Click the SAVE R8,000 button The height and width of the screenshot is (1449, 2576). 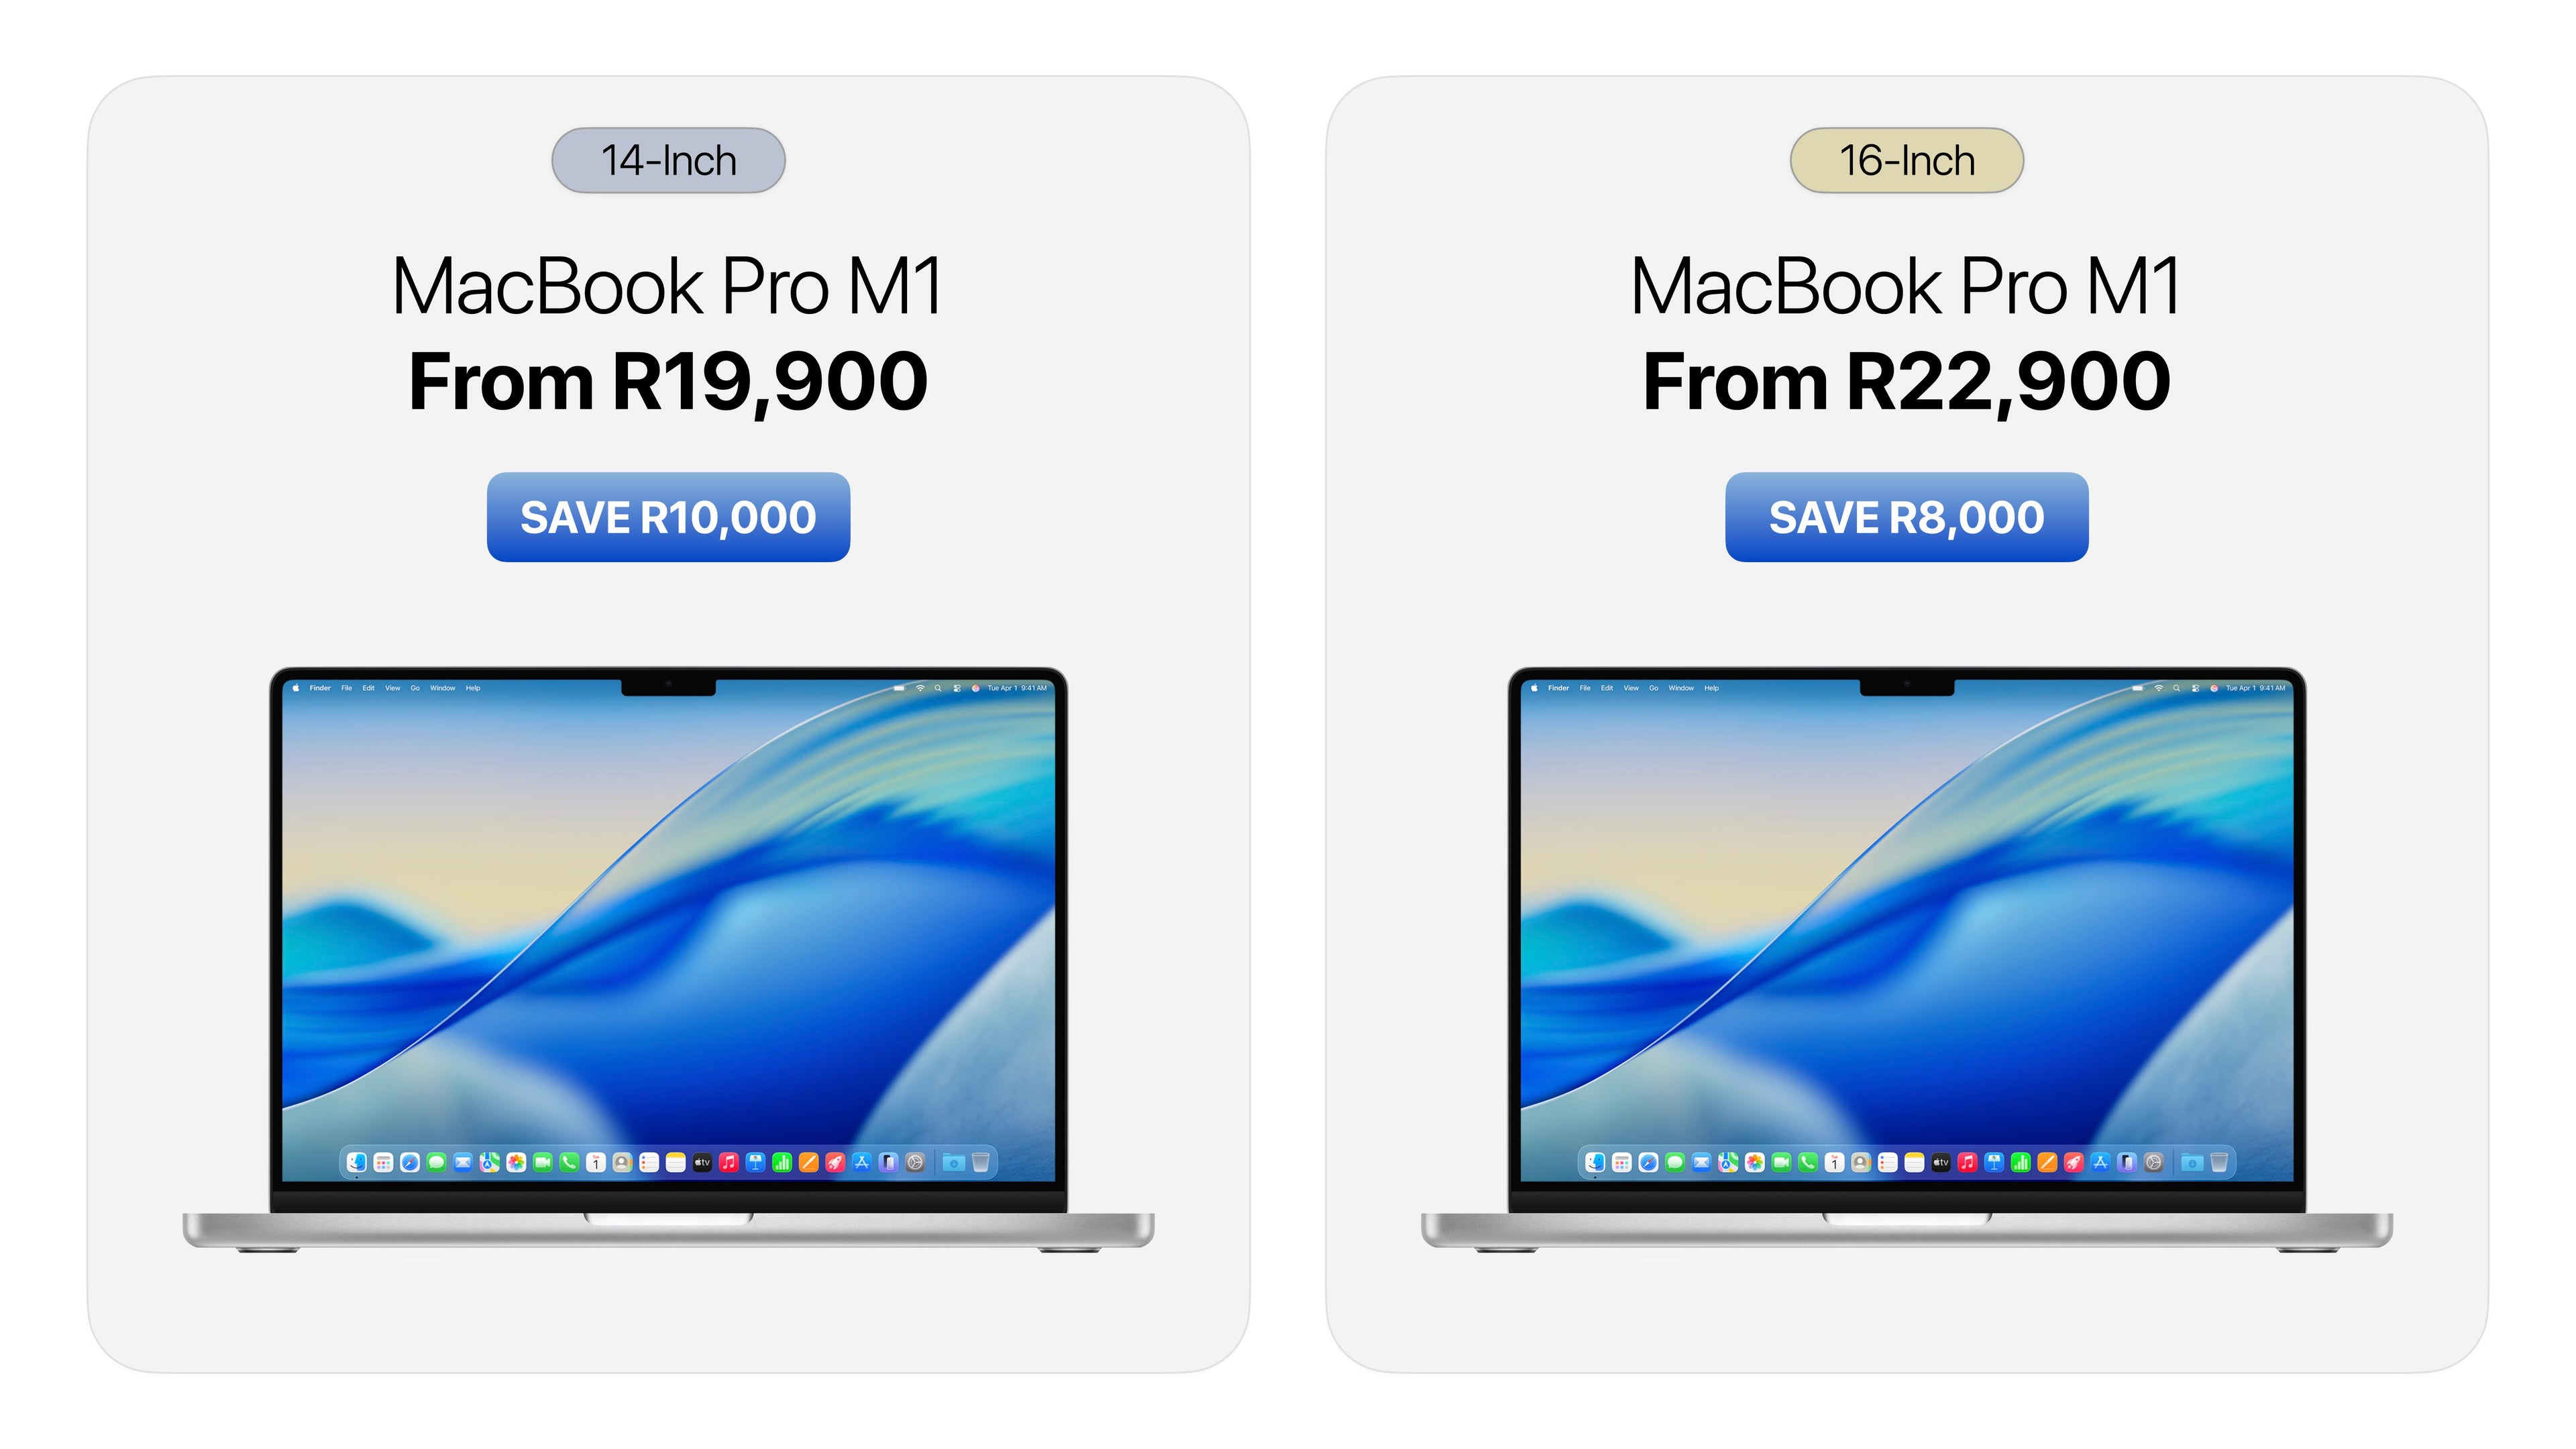click(x=1906, y=517)
